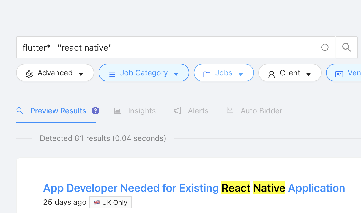
Task: Go to the Auto Bidder tab label
Action: (261, 111)
